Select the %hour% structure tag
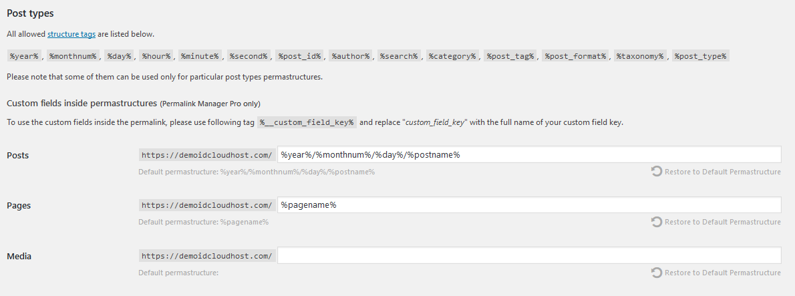Screen dimensions: 795x296 pos(157,55)
